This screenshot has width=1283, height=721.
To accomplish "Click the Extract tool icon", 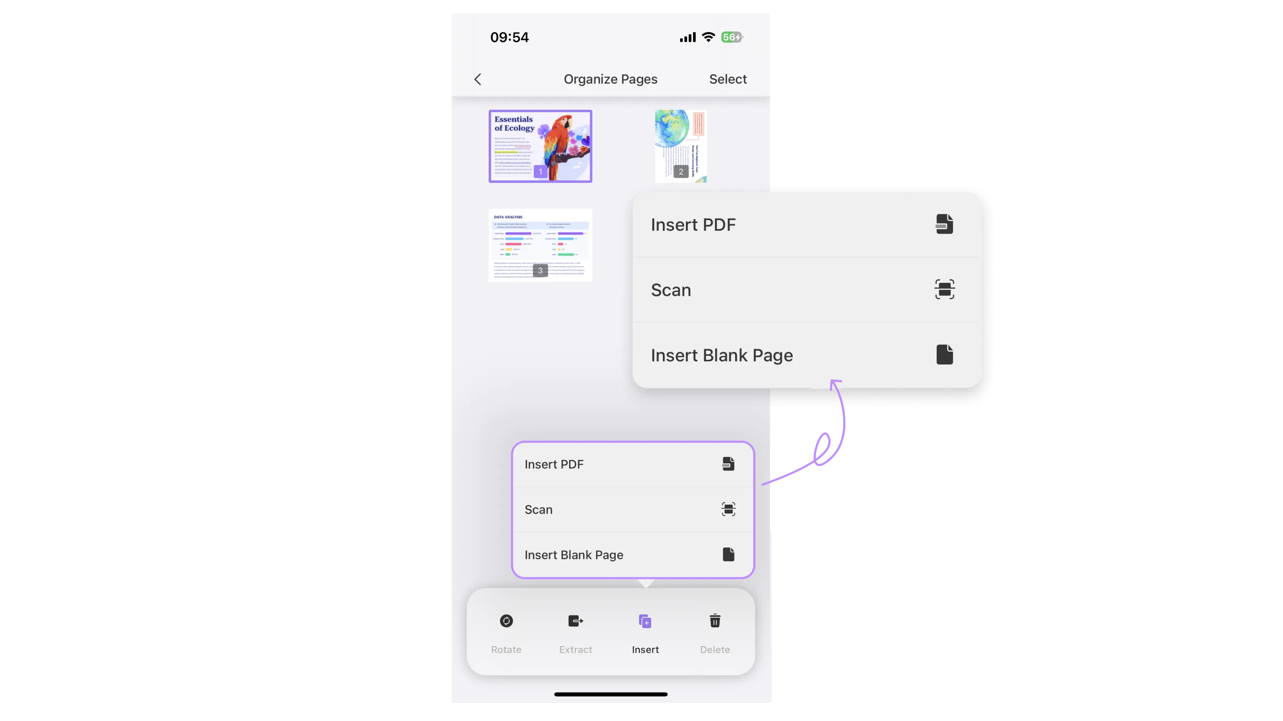I will (x=576, y=621).
